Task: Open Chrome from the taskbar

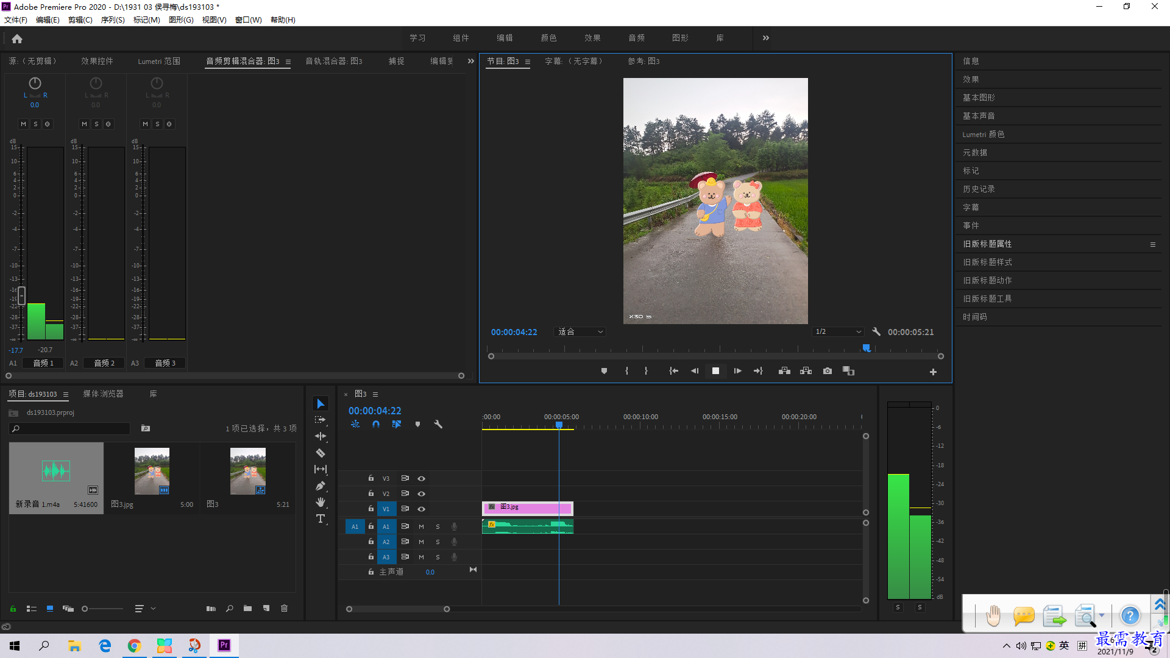Action: point(134,646)
